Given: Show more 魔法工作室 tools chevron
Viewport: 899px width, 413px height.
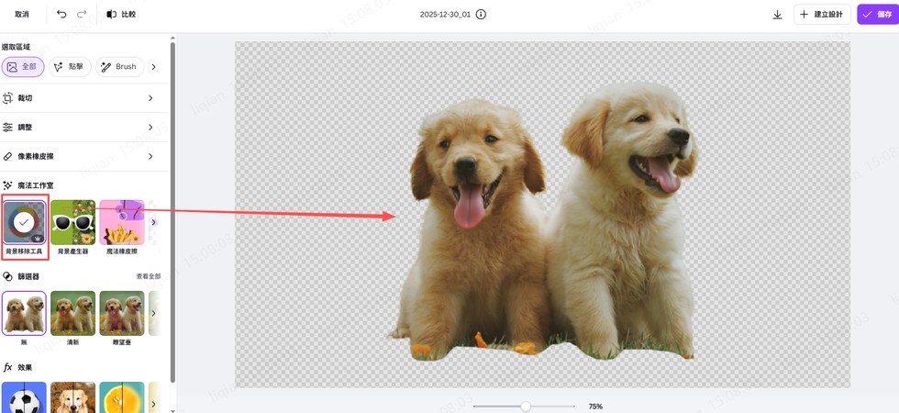Looking at the screenshot, I should point(154,222).
